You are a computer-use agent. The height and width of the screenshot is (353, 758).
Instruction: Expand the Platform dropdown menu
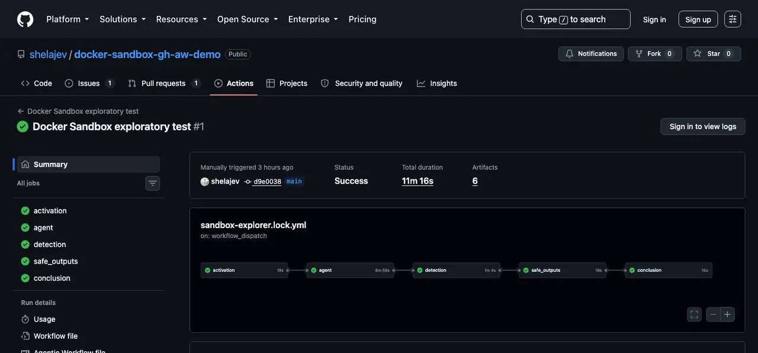[x=68, y=19]
